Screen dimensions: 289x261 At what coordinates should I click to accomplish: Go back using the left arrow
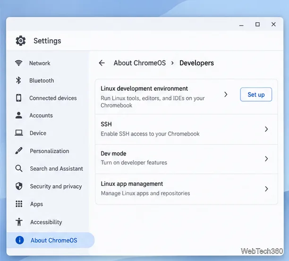tap(102, 63)
